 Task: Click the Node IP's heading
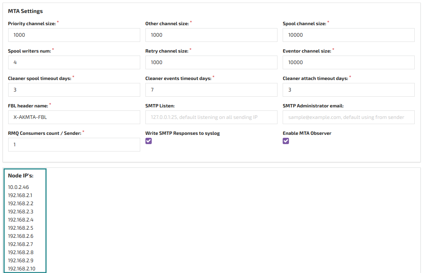click(x=21, y=176)
